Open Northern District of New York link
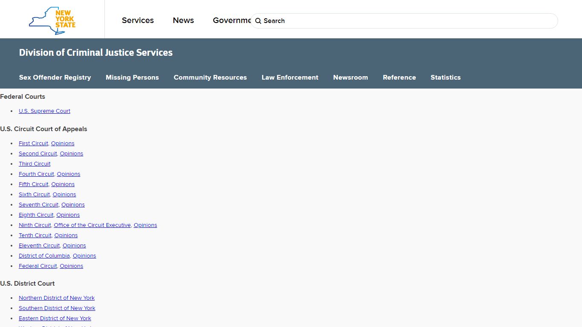The height and width of the screenshot is (327, 582). coord(57,298)
